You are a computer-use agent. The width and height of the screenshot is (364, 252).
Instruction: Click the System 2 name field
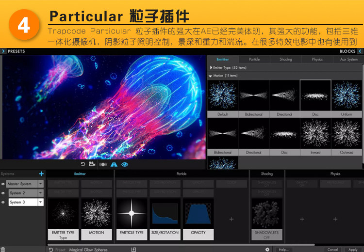pos(23,193)
